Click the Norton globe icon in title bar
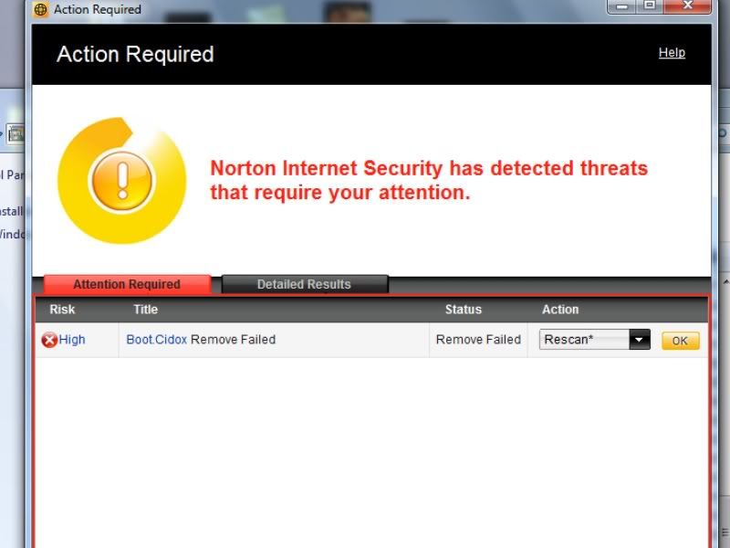Viewport: 730px width, 548px height. click(x=41, y=9)
